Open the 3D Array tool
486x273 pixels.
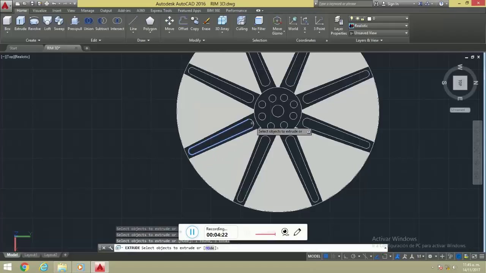coord(222,24)
